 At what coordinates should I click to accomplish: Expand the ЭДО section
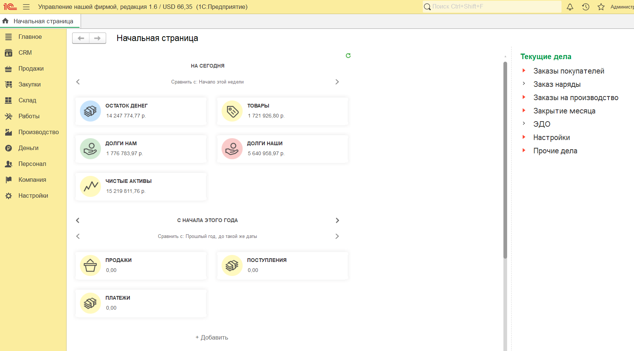tap(524, 124)
